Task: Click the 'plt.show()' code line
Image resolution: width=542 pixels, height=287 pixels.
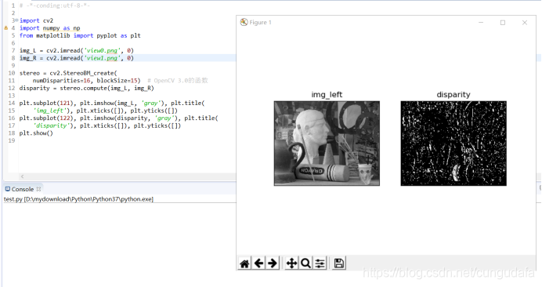Action: 36,133
